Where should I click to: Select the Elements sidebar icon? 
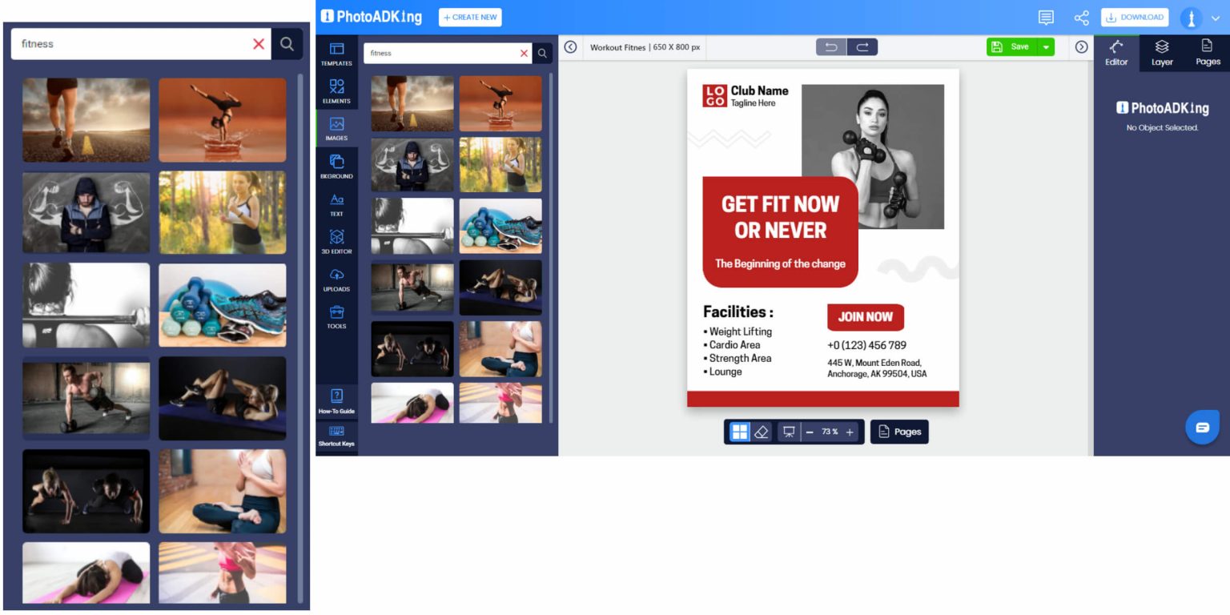point(336,90)
